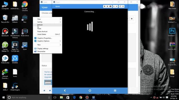Expand the Graphics Options submenu
Image resolution: width=179 pixels, height=100 pixels.
(48, 41)
